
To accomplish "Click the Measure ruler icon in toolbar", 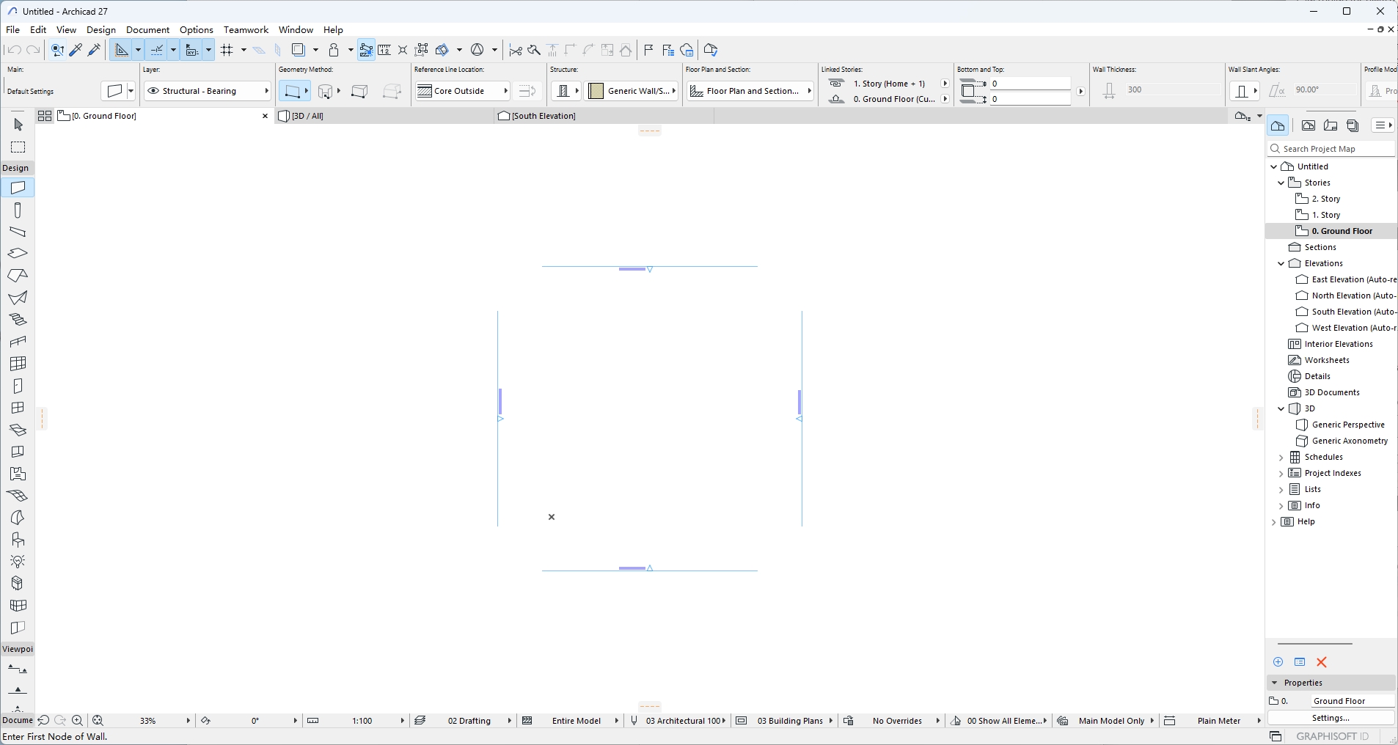I will click(x=384, y=50).
